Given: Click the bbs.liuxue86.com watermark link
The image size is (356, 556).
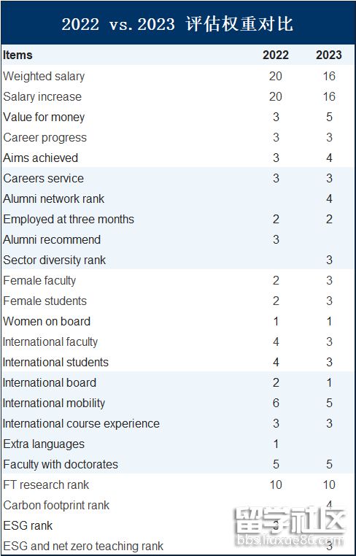Looking at the screenshot, I should pyautogui.click(x=290, y=541).
